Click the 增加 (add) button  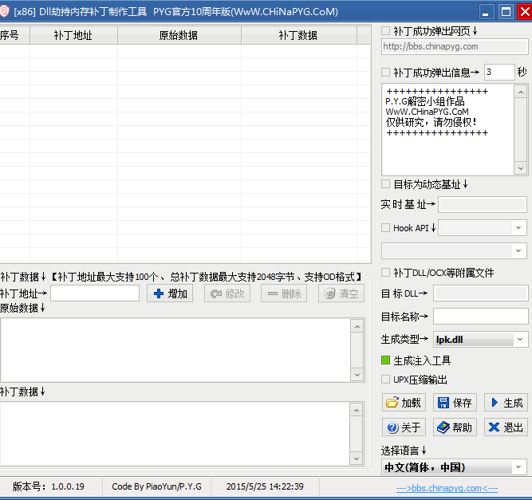[x=170, y=293]
